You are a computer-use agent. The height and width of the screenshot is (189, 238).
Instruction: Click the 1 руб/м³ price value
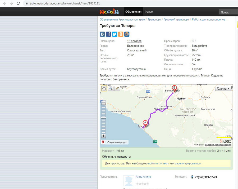197,69
